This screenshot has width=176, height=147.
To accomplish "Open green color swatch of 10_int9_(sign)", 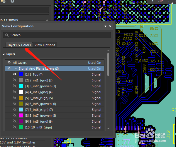I will tap(21, 127).
